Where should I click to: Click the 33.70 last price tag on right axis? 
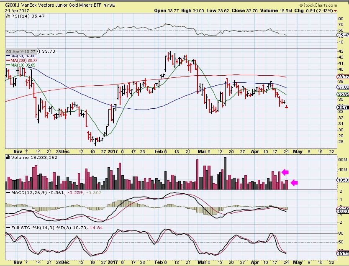click(343, 107)
